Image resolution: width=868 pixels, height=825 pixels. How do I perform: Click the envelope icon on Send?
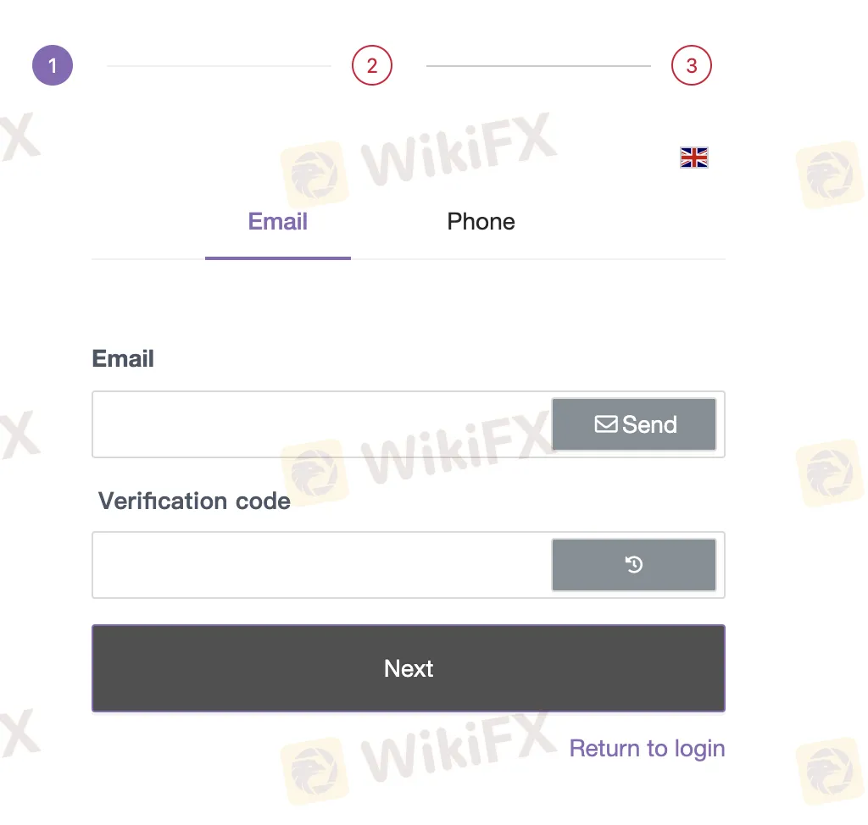[605, 424]
